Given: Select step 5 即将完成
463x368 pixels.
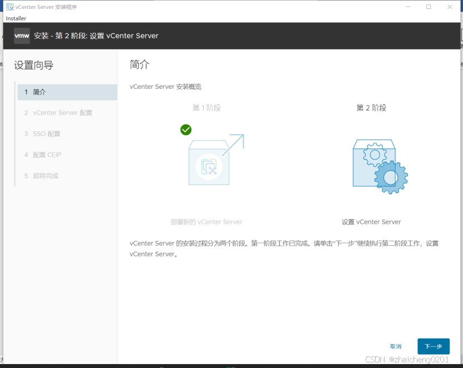Looking at the screenshot, I should [41, 176].
